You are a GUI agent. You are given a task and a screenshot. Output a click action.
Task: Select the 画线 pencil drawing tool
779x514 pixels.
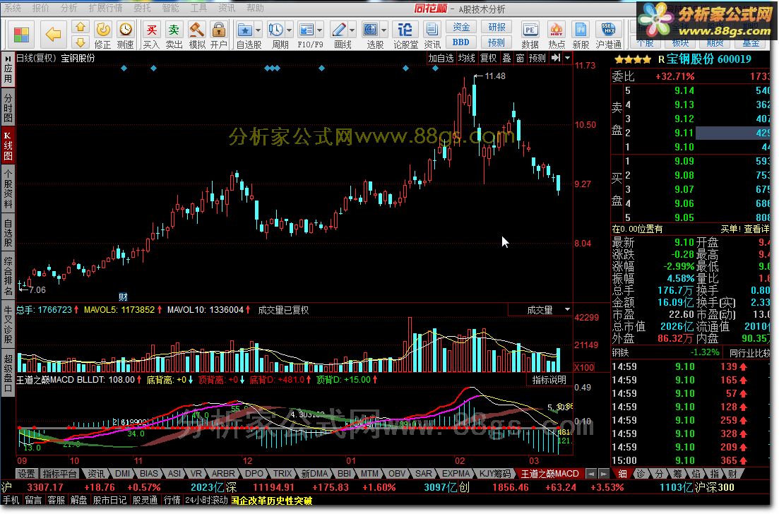339,30
